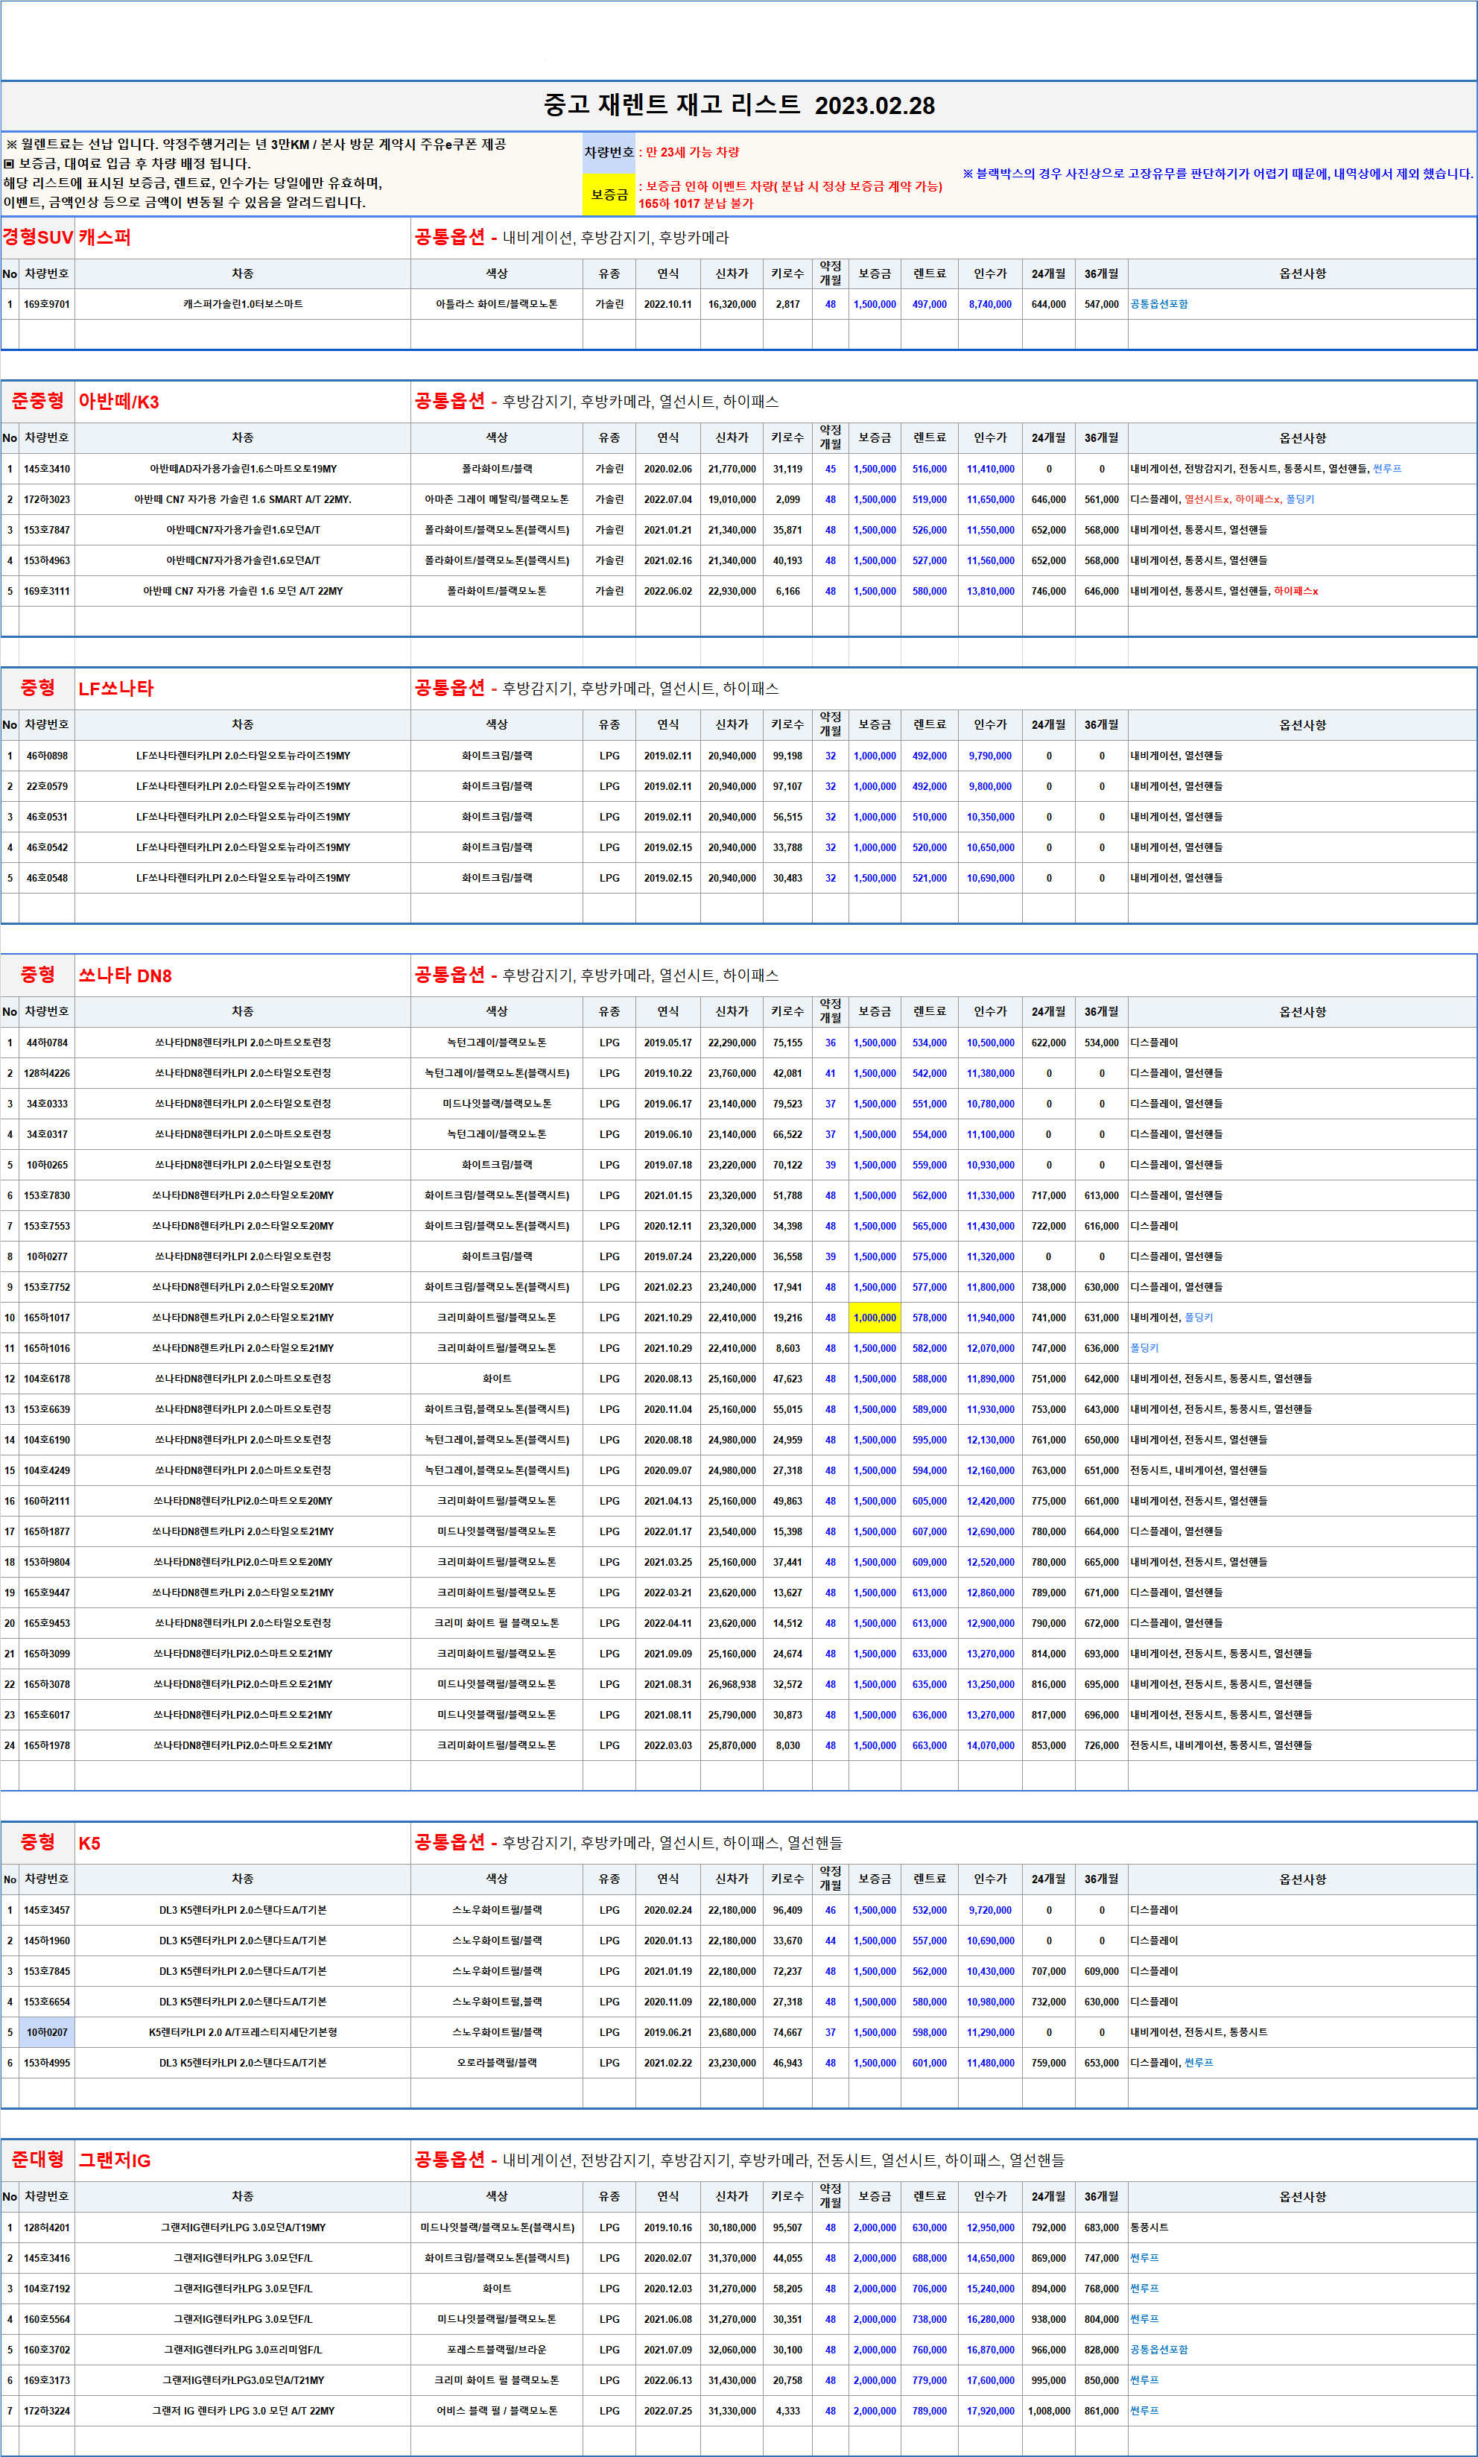Click vehicle number 145하1960
The image size is (1478, 2457).
coord(47,1941)
